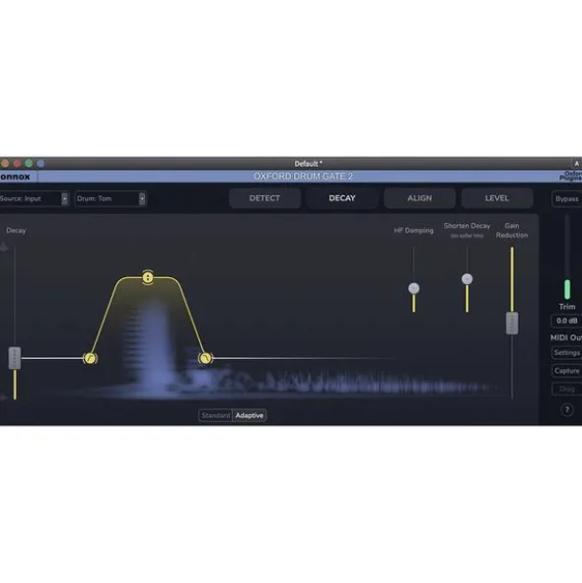Select the DECAY tab
This screenshot has height=583, width=582.
click(341, 198)
